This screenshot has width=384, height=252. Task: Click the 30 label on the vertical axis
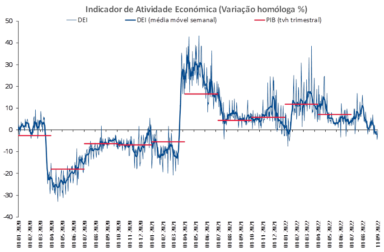[9, 65]
